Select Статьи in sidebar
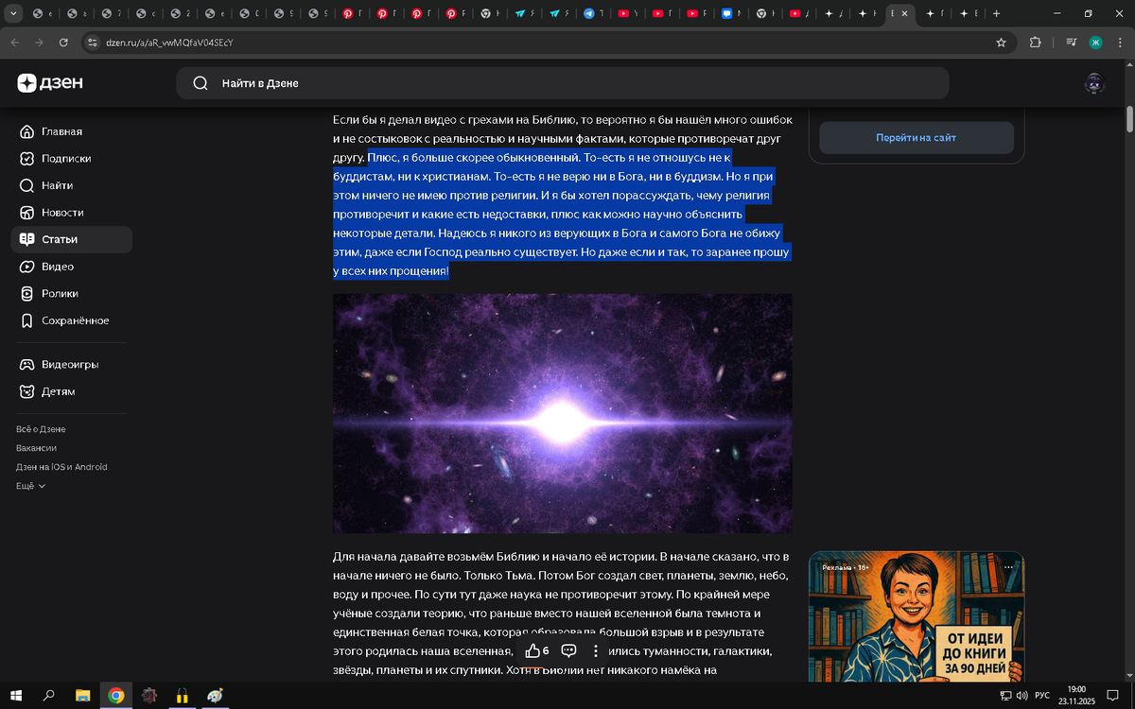Viewport: 1135px width, 709px height. pyautogui.click(x=72, y=239)
